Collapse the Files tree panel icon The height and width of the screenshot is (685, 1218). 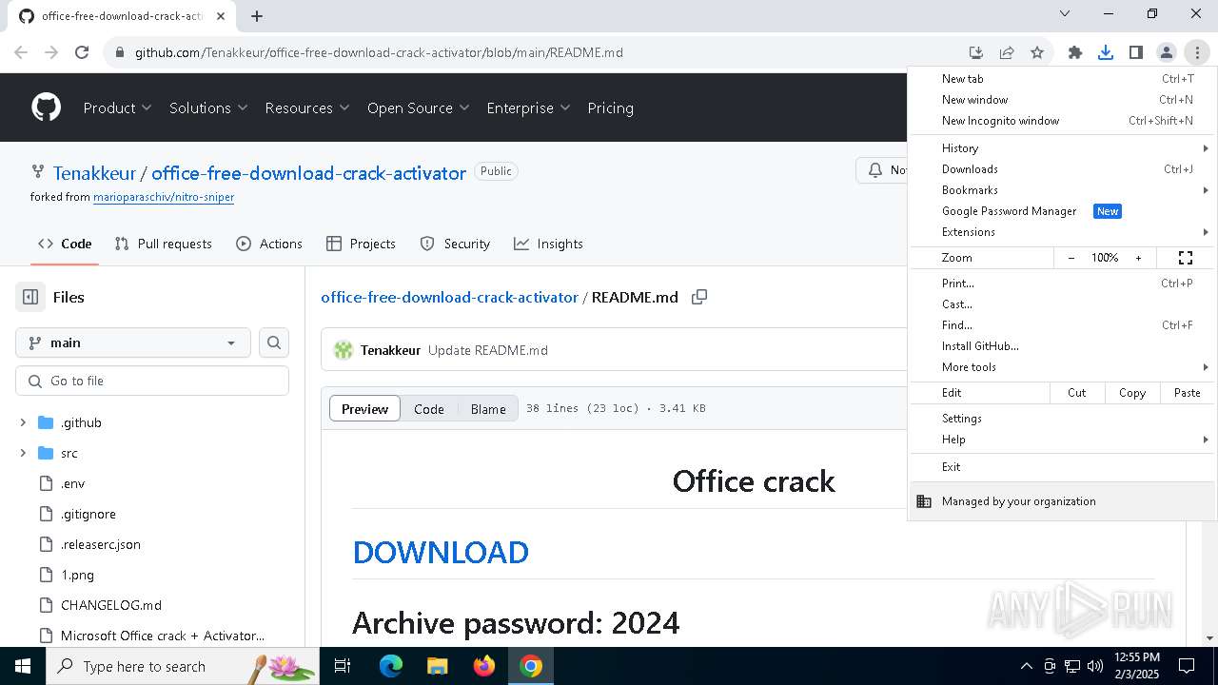coord(30,297)
